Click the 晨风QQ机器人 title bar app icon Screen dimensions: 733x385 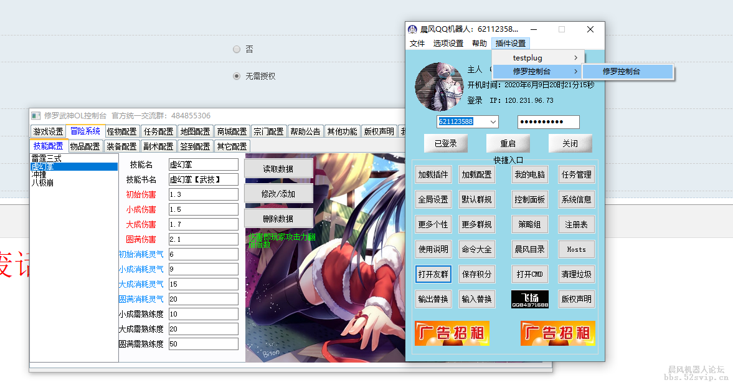pyautogui.click(x=412, y=29)
